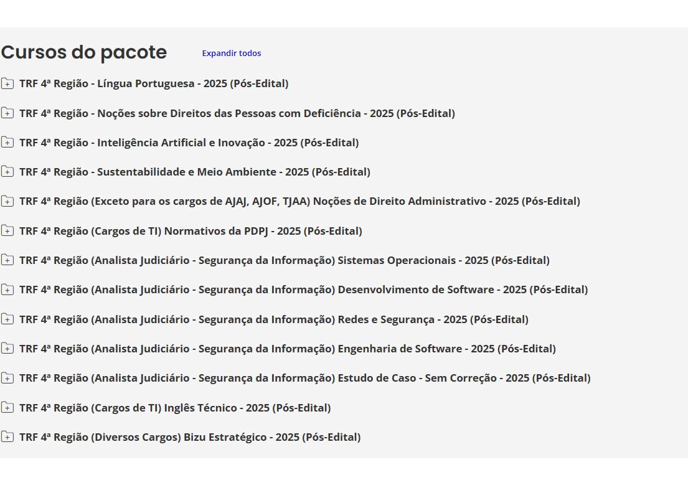The width and height of the screenshot is (688, 485).
Task: Select the Sistemas Operacionais course title text
Action: pos(285,260)
